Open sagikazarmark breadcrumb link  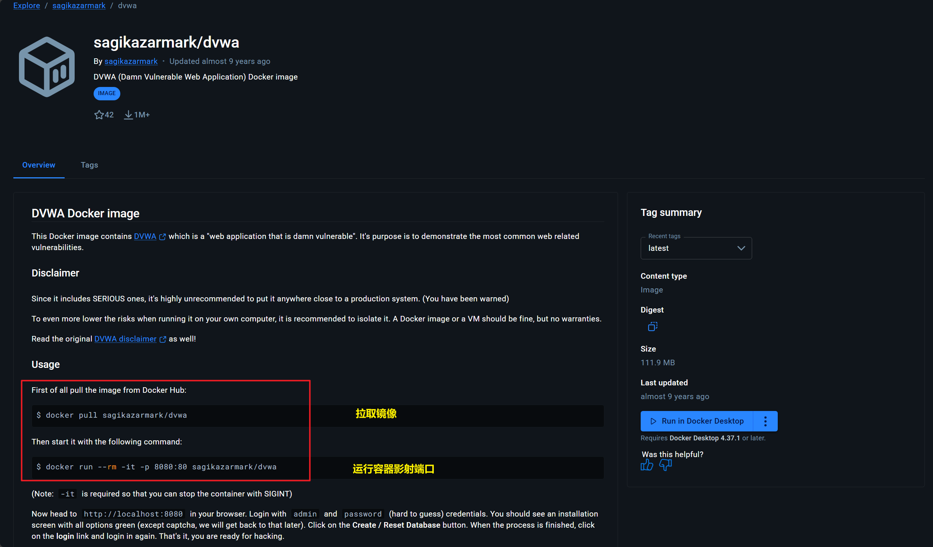click(x=79, y=6)
